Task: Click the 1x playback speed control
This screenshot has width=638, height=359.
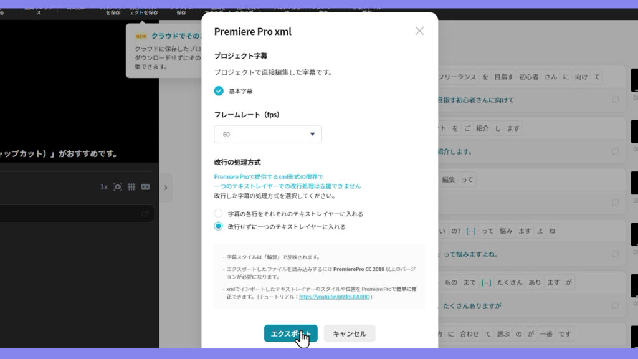Action: pyautogui.click(x=104, y=187)
